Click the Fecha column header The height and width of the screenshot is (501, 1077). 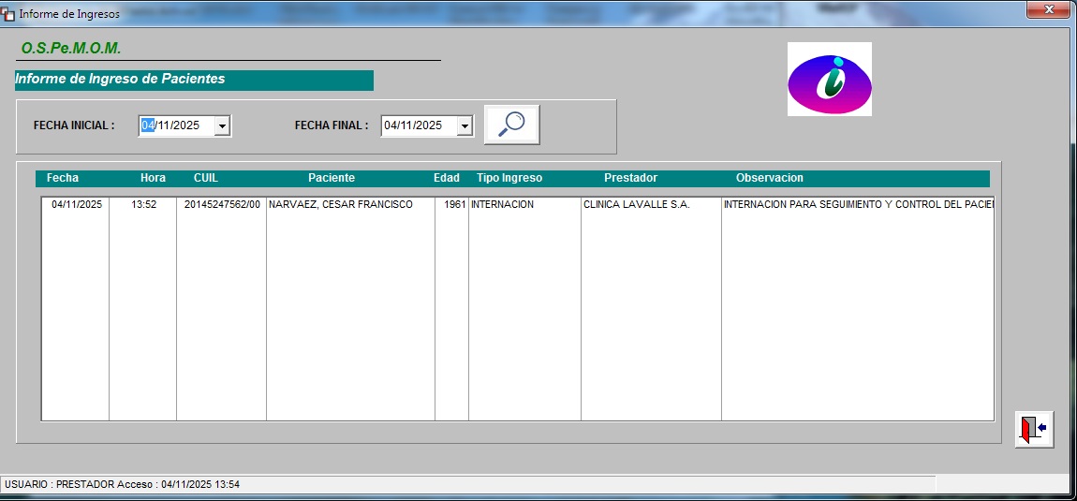coord(63,178)
